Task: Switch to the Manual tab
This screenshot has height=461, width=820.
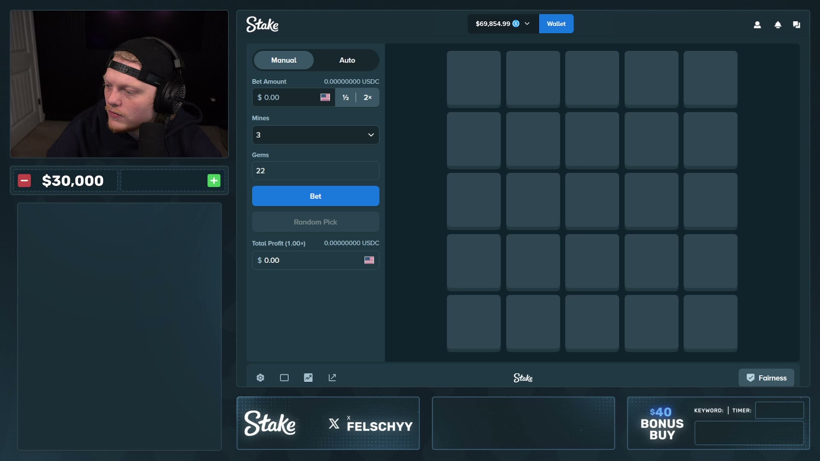Action: click(x=284, y=60)
